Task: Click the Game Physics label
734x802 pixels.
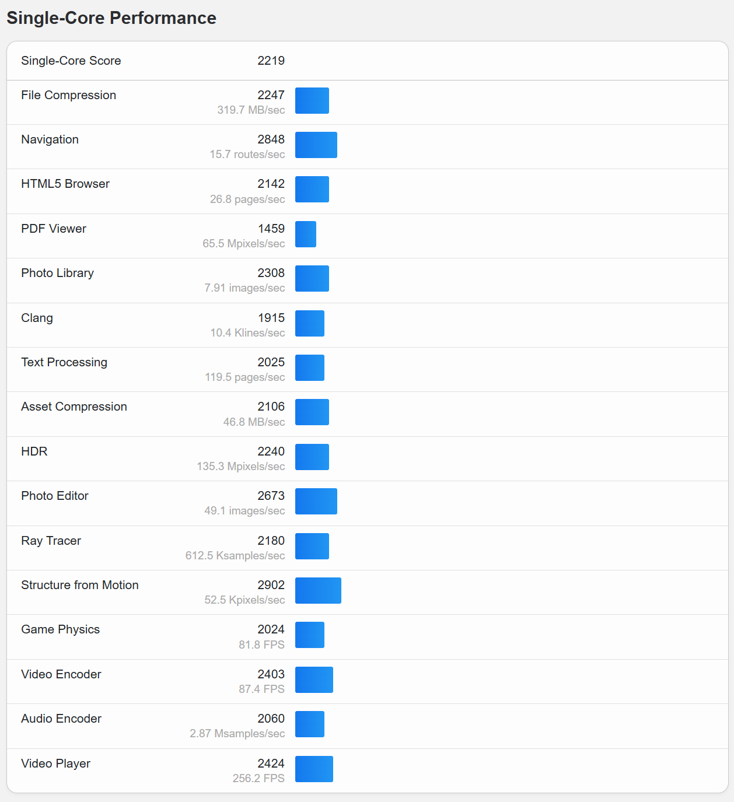Action: (x=60, y=629)
